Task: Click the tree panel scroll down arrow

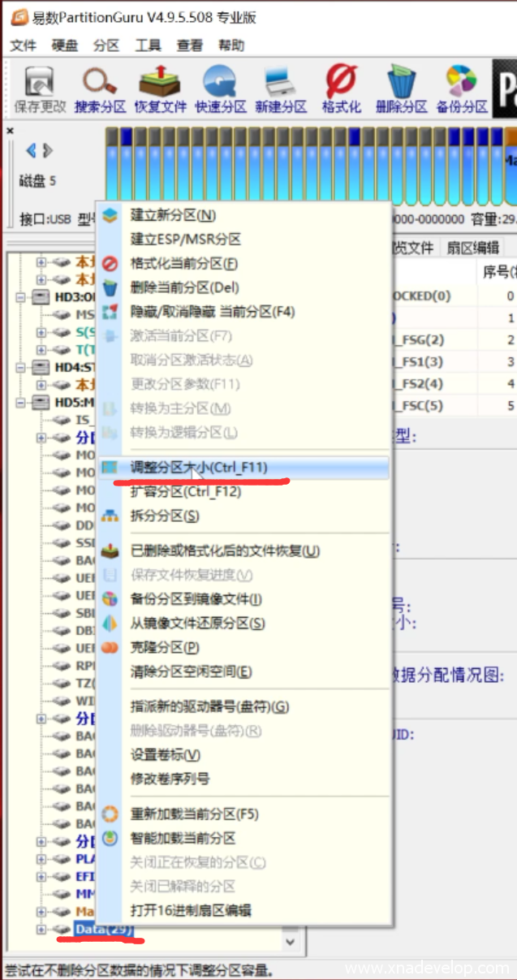Action: tap(291, 942)
